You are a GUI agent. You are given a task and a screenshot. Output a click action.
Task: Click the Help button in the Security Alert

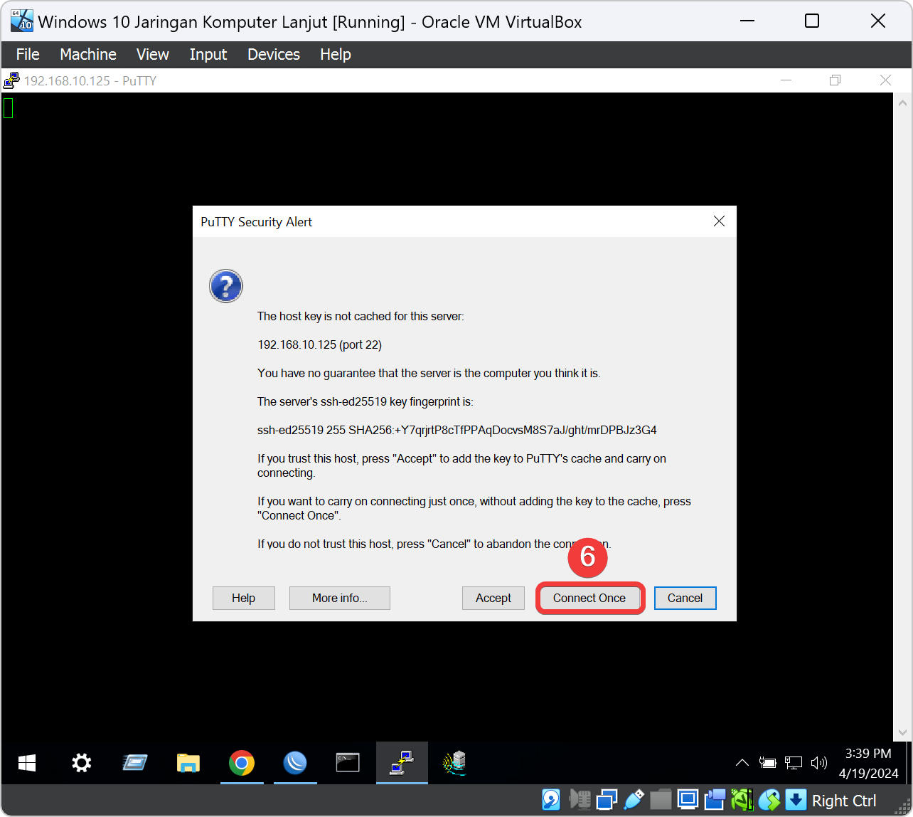tap(243, 598)
